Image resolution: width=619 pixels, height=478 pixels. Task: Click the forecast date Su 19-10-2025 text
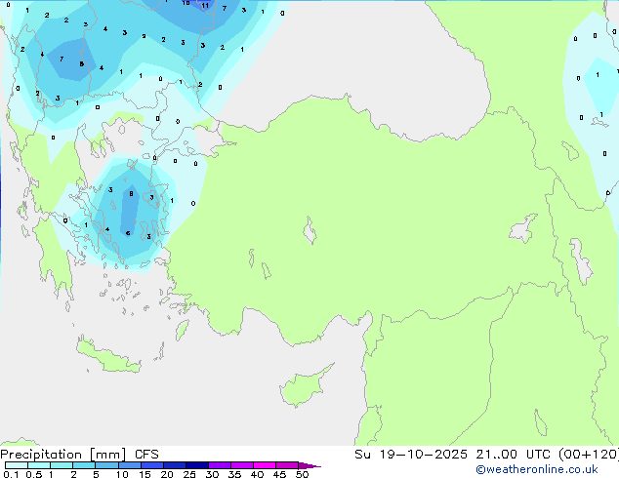click(x=411, y=455)
